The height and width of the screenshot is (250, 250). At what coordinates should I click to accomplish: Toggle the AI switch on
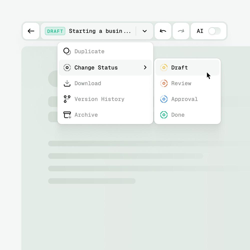(214, 31)
